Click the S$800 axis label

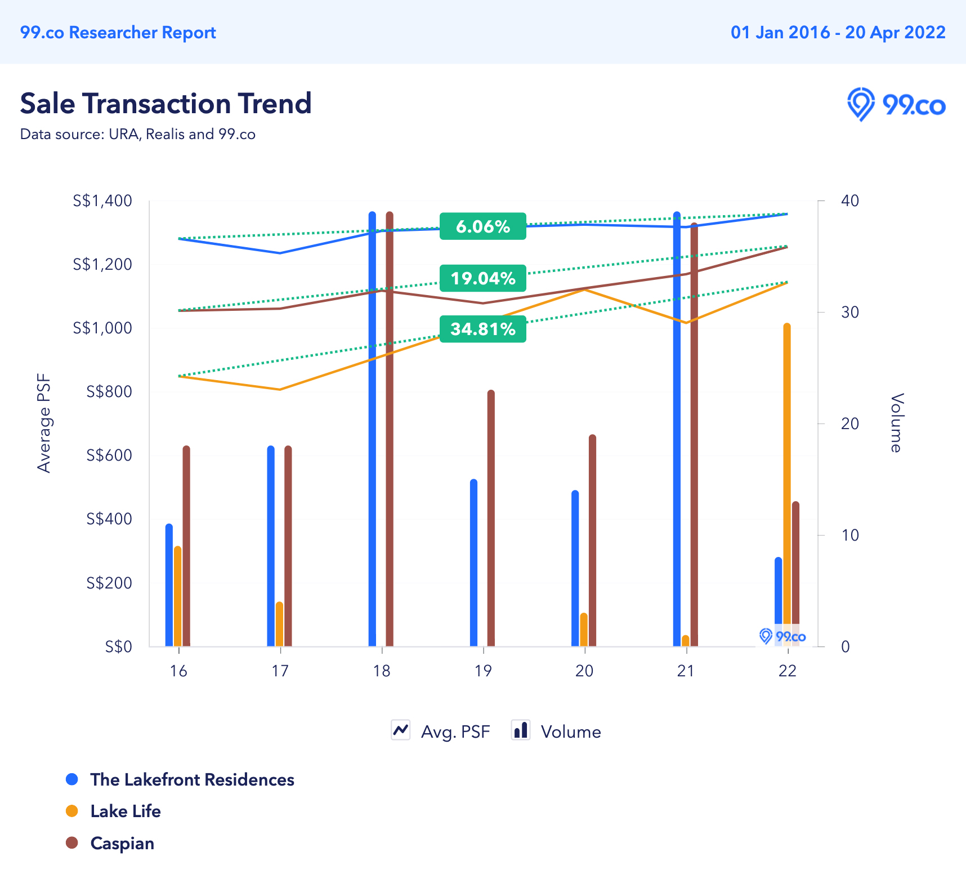[x=109, y=391]
